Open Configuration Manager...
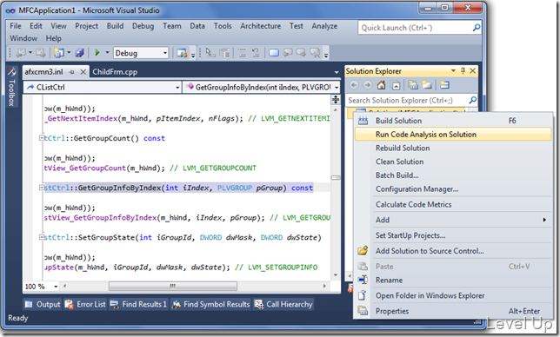560x337 pixels. pos(453,188)
